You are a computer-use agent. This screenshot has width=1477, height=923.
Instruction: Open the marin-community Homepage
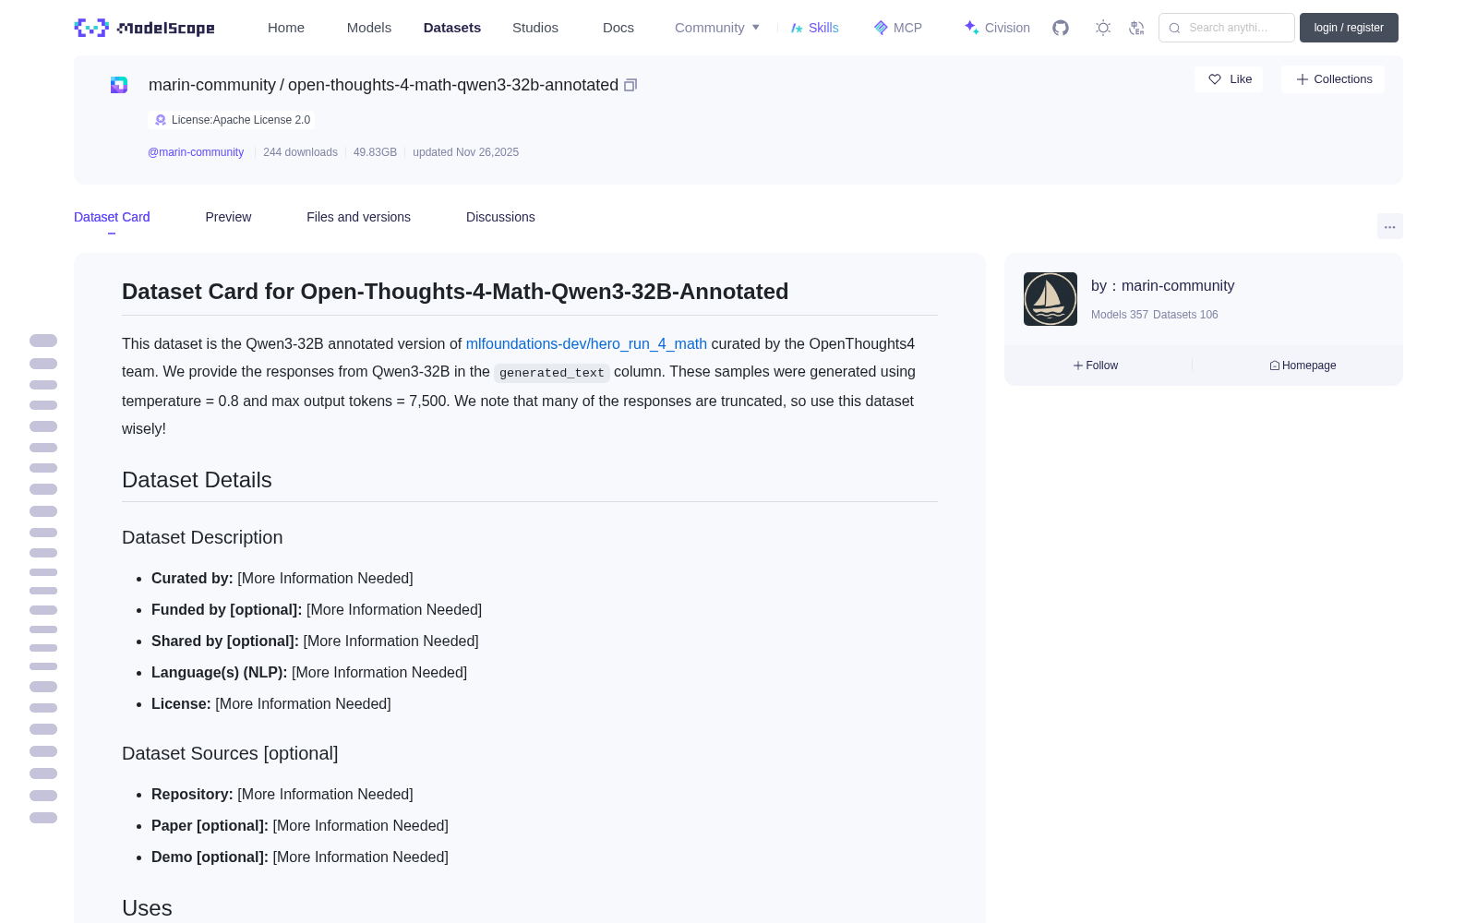[x=1303, y=366]
